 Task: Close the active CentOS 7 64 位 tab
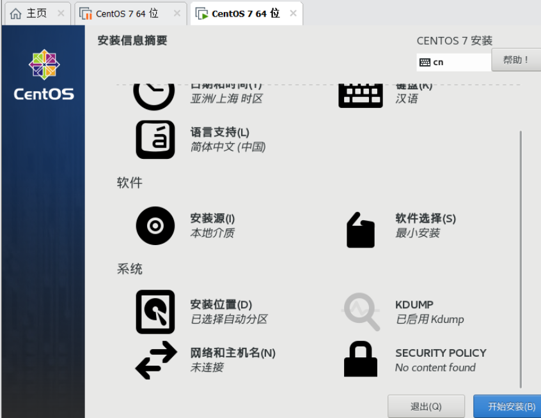(294, 13)
